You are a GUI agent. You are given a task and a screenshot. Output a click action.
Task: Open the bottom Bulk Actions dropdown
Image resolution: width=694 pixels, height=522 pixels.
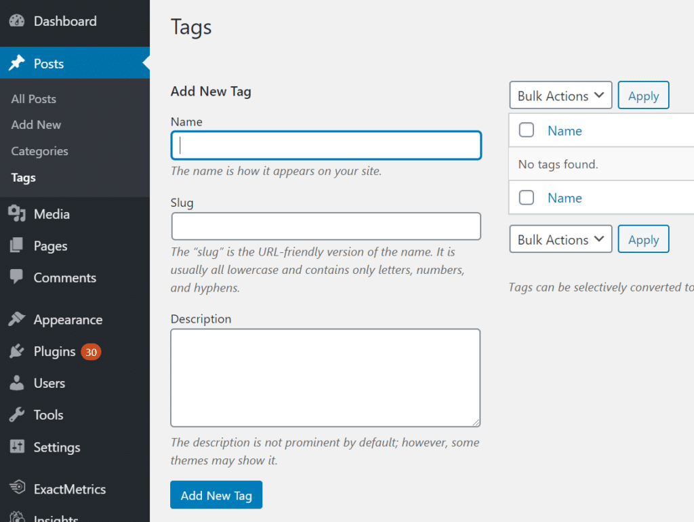point(560,239)
